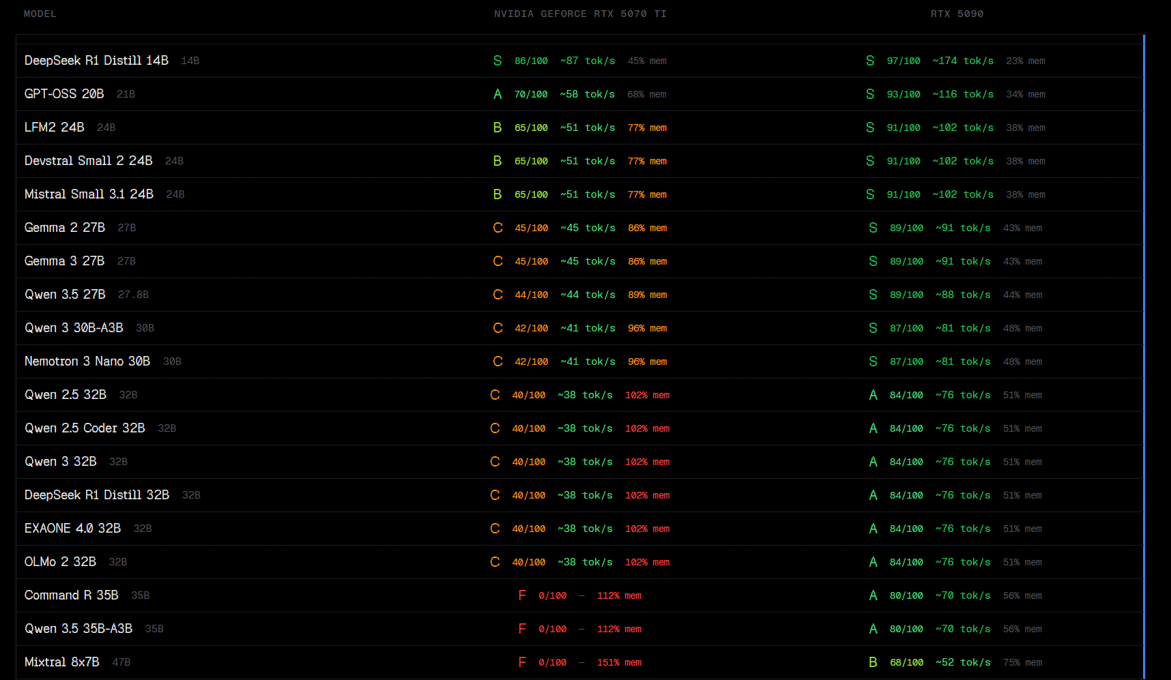Click the NVIDIA GeForce RTX 5070 Ti column header
Viewport: 1171px width, 680px height.
580,14
